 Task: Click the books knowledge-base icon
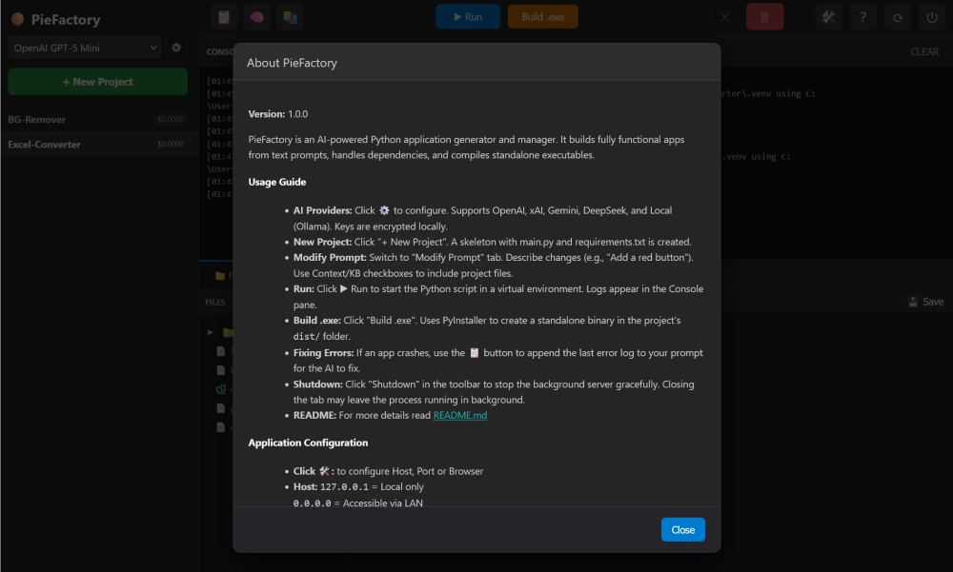tap(289, 17)
